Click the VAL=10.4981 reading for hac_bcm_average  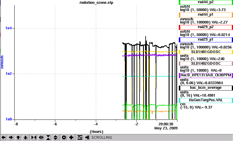pos(204,95)
